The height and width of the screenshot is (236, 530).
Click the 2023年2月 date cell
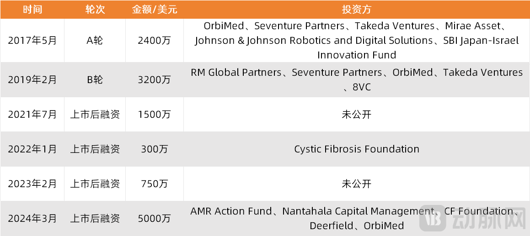coord(32,184)
